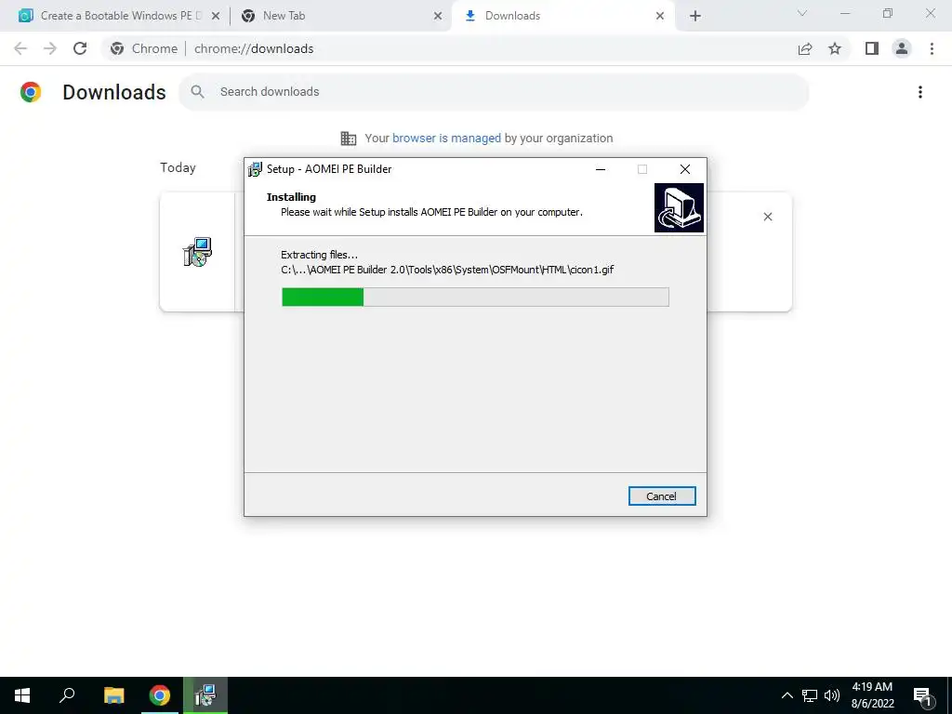Remove the downloaded item from the list
The image size is (952, 714).
pos(767,217)
